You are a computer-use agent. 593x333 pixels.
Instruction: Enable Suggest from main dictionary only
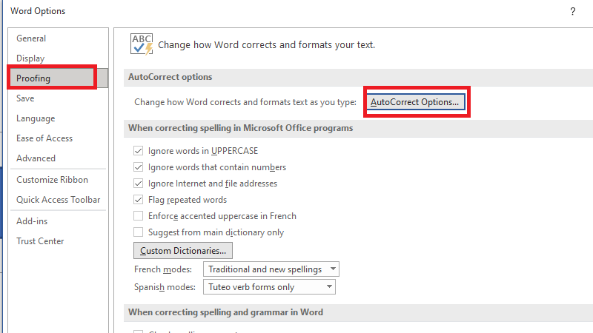pos(138,232)
